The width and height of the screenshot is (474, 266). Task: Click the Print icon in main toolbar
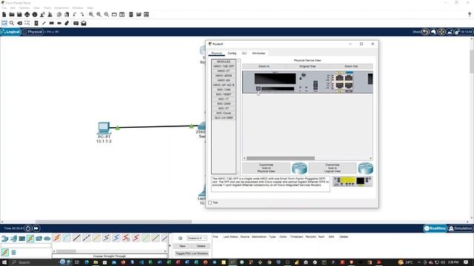click(x=27, y=15)
